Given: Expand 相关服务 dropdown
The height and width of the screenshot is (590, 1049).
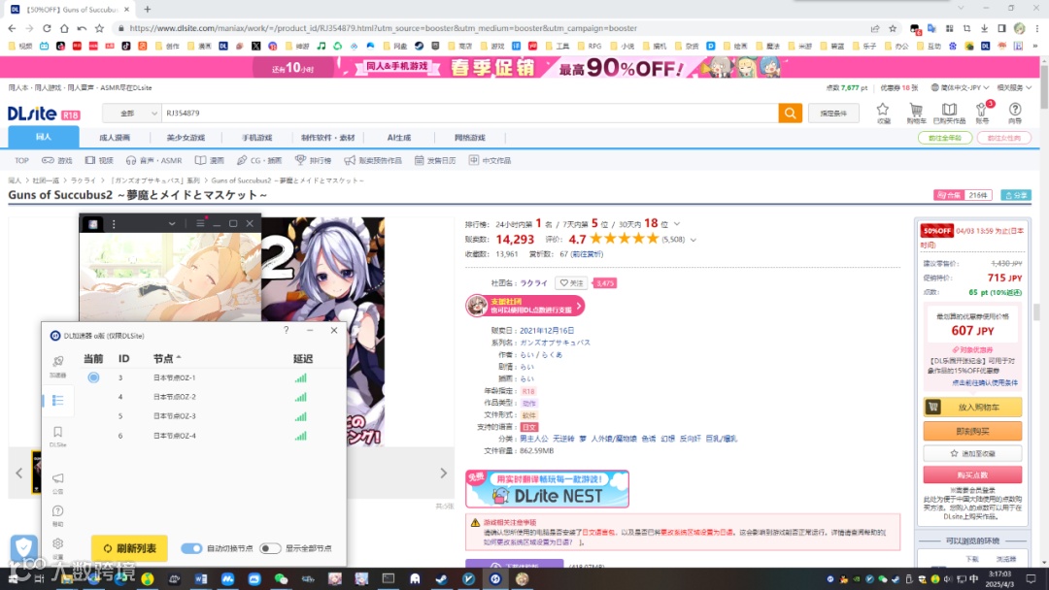Looking at the screenshot, I should point(1014,87).
